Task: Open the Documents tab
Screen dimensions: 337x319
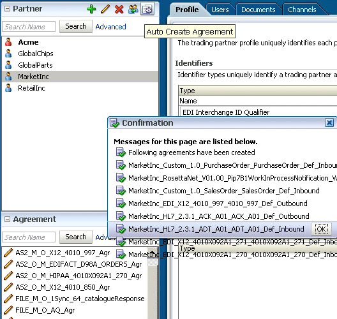Action: pos(258,10)
